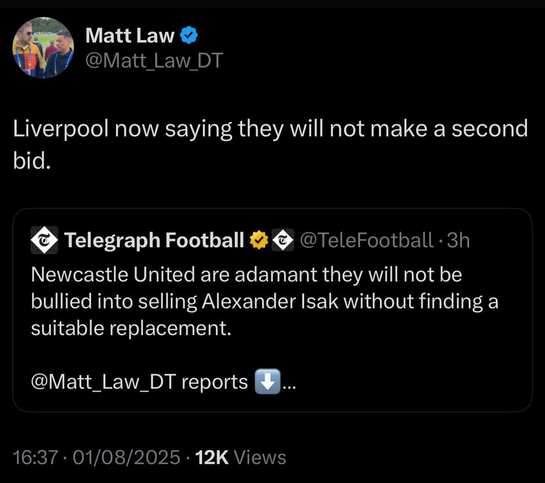Select the main tweet text about Liverpool
545x483 pixels.
click(x=271, y=142)
